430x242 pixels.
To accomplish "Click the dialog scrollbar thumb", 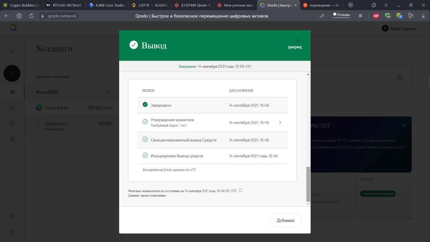I will coord(308,184).
